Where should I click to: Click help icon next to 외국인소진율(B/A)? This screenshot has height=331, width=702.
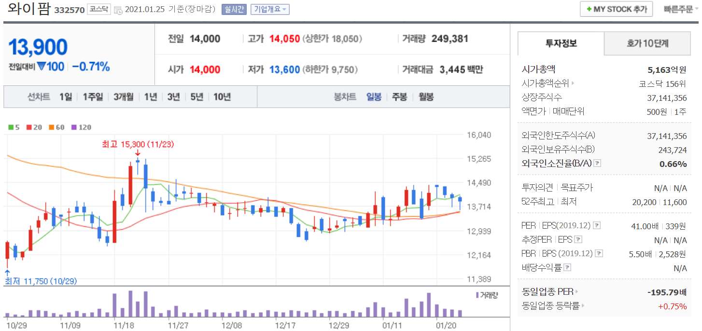coord(597,164)
